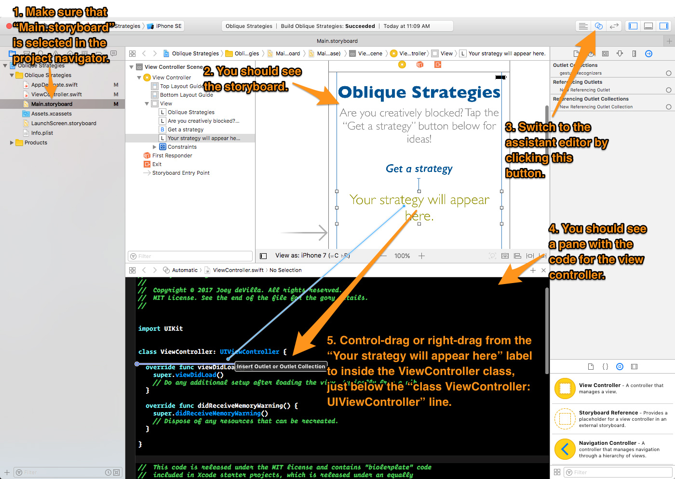Select the Exit icon in scene dock
The height and width of the screenshot is (479, 675).
click(438, 65)
